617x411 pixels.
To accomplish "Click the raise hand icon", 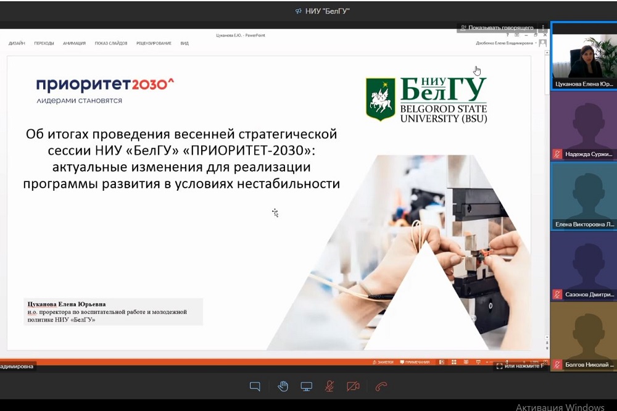I will coord(283,387).
